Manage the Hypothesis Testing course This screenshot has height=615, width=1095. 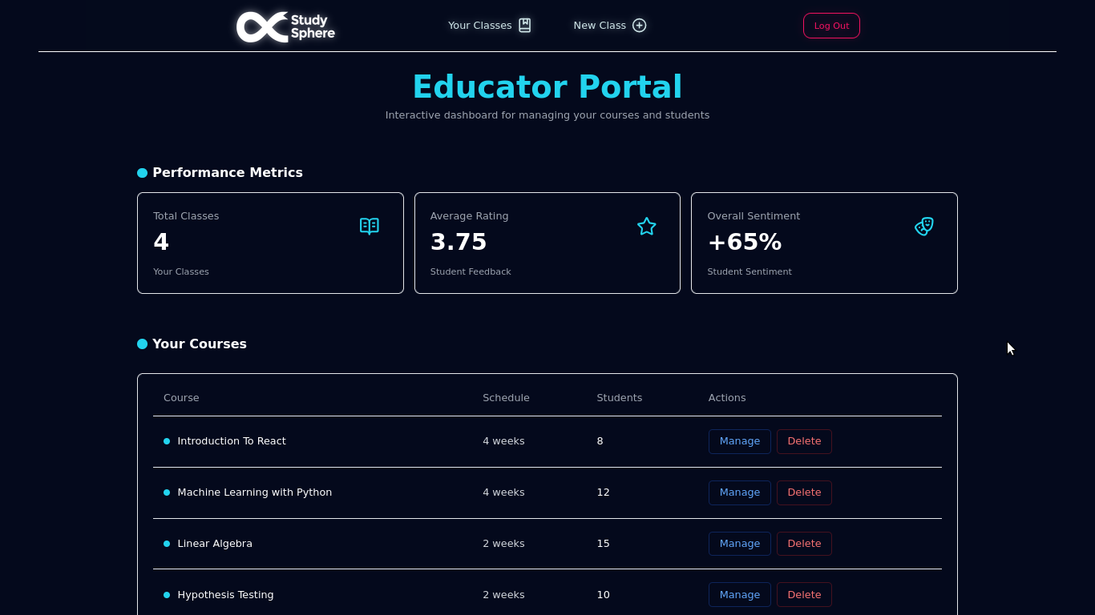(x=739, y=594)
